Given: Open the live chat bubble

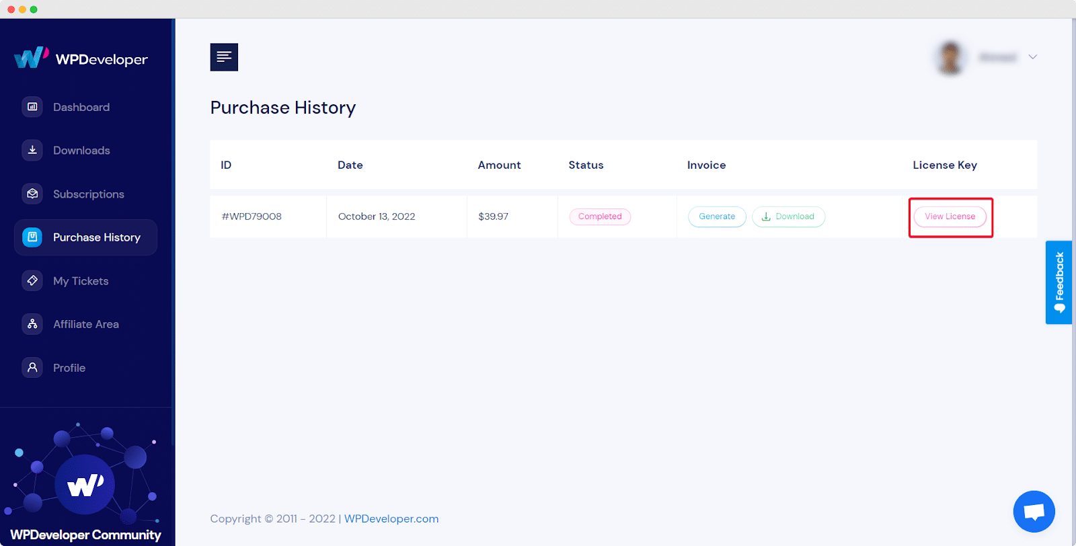Looking at the screenshot, I should point(1034,512).
